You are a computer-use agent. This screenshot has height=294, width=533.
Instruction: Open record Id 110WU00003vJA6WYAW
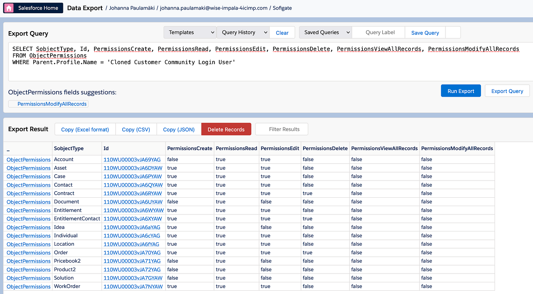pos(134,210)
